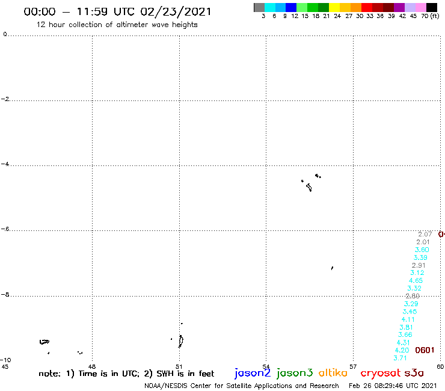Click the -6 latitude axis label
Viewport: 445px width, 391px height.
5,229
